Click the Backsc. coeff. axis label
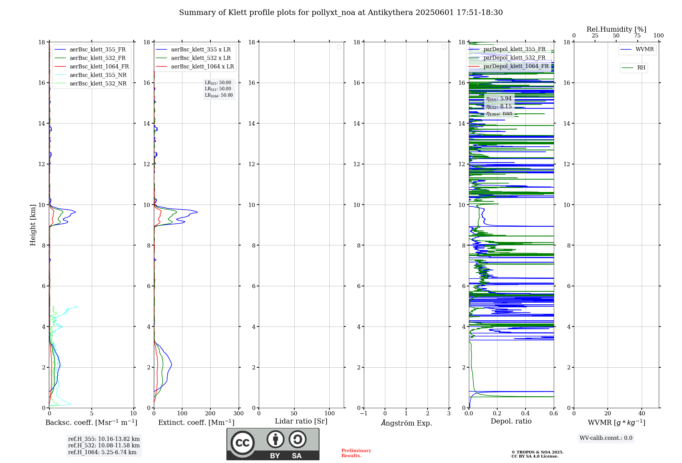 [91, 422]
